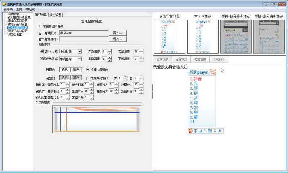
Task: Click the blue vertical guide in 手工调整区
Action: (x=60, y=119)
